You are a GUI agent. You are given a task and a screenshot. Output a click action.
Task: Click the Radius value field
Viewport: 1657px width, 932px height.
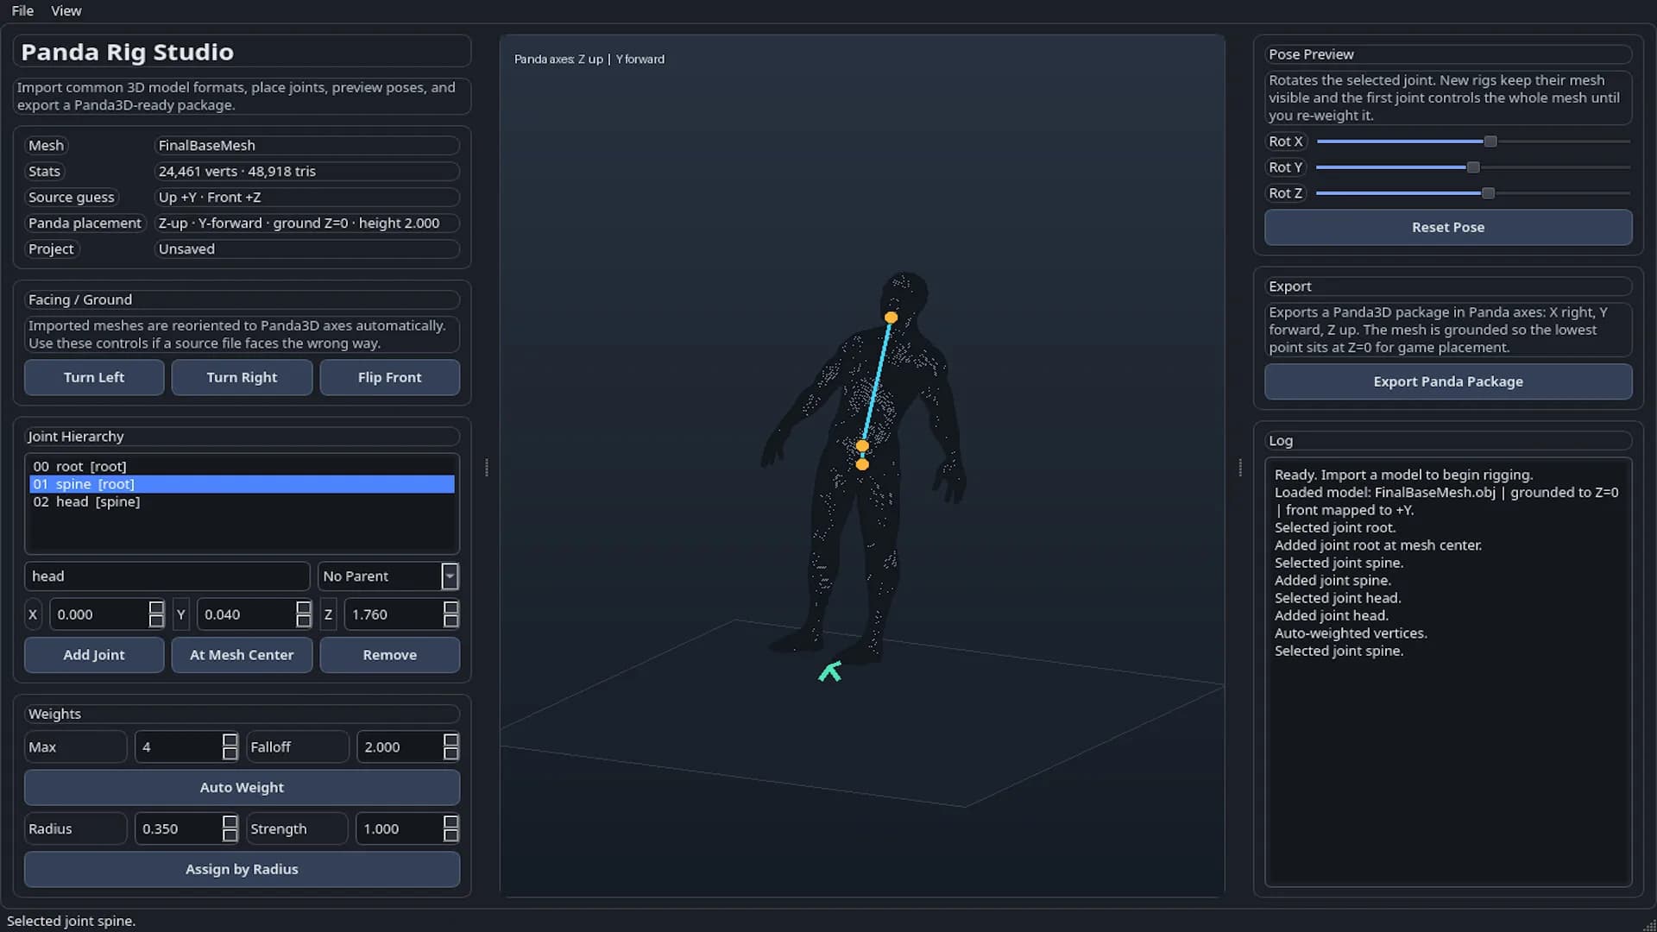click(x=178, y=828)
